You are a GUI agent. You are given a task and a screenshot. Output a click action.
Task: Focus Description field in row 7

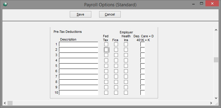(x=78, y=77)
